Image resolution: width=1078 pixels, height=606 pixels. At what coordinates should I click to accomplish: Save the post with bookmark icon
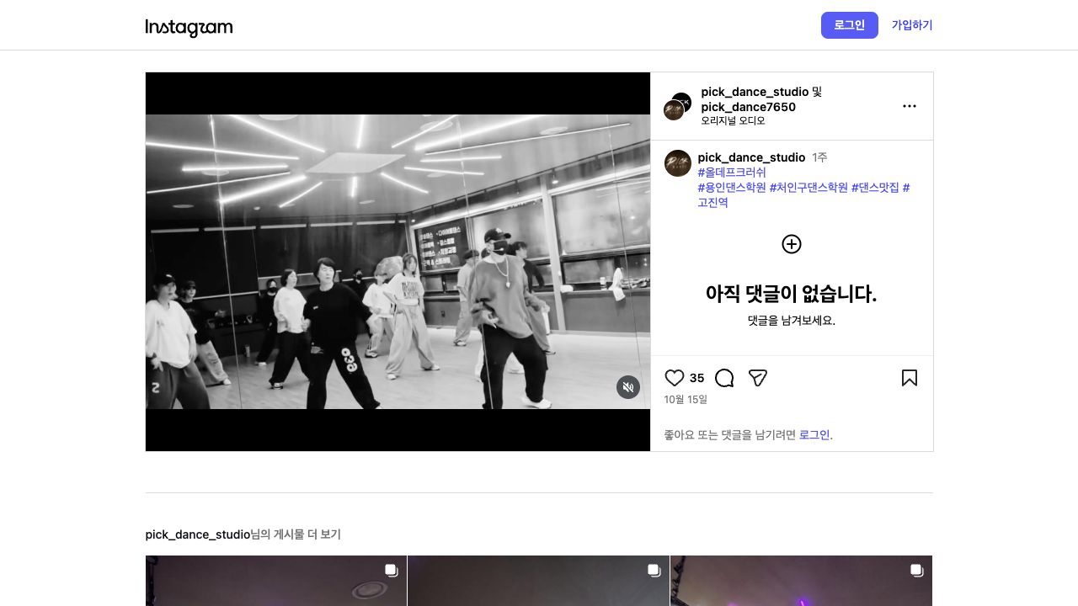click(x=910, y=378)
